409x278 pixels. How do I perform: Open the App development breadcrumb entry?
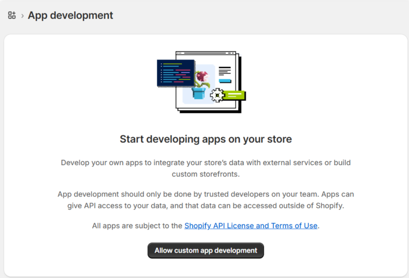tap(70, 15)
